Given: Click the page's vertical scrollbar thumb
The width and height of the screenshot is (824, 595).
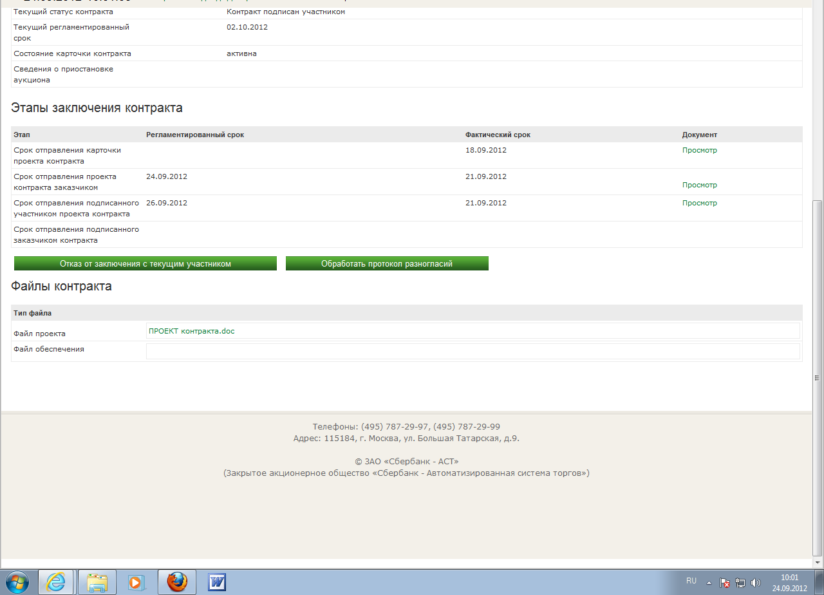Looking at the screenshot, I should [x=818, y=290].
